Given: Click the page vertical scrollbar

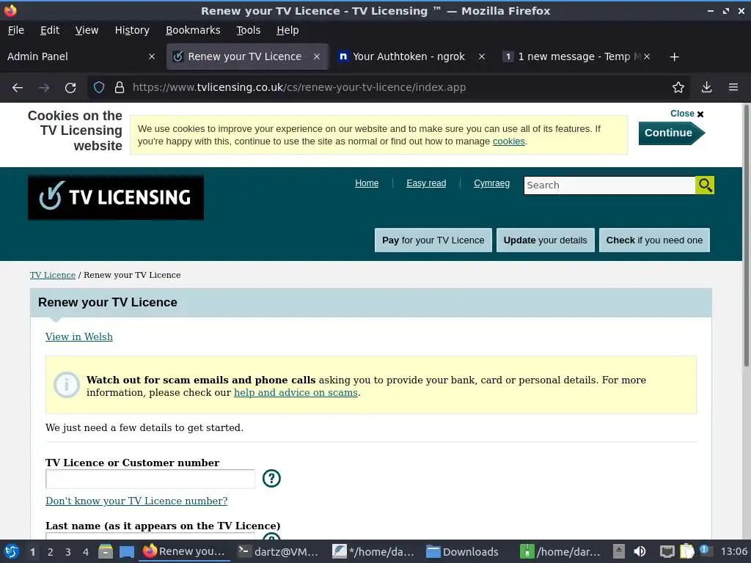Looking at the screenshot, I should [746, 235].
